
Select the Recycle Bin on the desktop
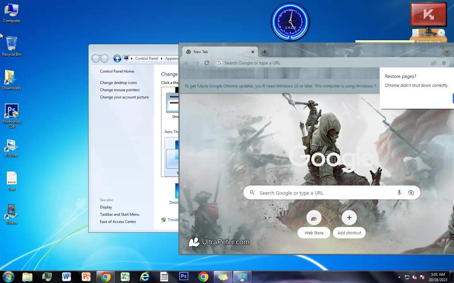click(x=12, y=46)
